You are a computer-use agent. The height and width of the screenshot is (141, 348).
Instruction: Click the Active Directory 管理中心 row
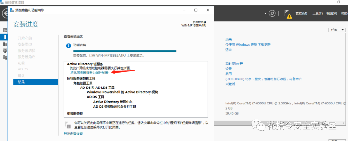click(x=113, y=102)
